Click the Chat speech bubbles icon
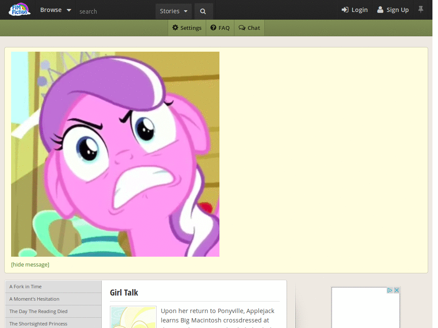This screenshot has height=328, width=438. [x=242, y=28]
